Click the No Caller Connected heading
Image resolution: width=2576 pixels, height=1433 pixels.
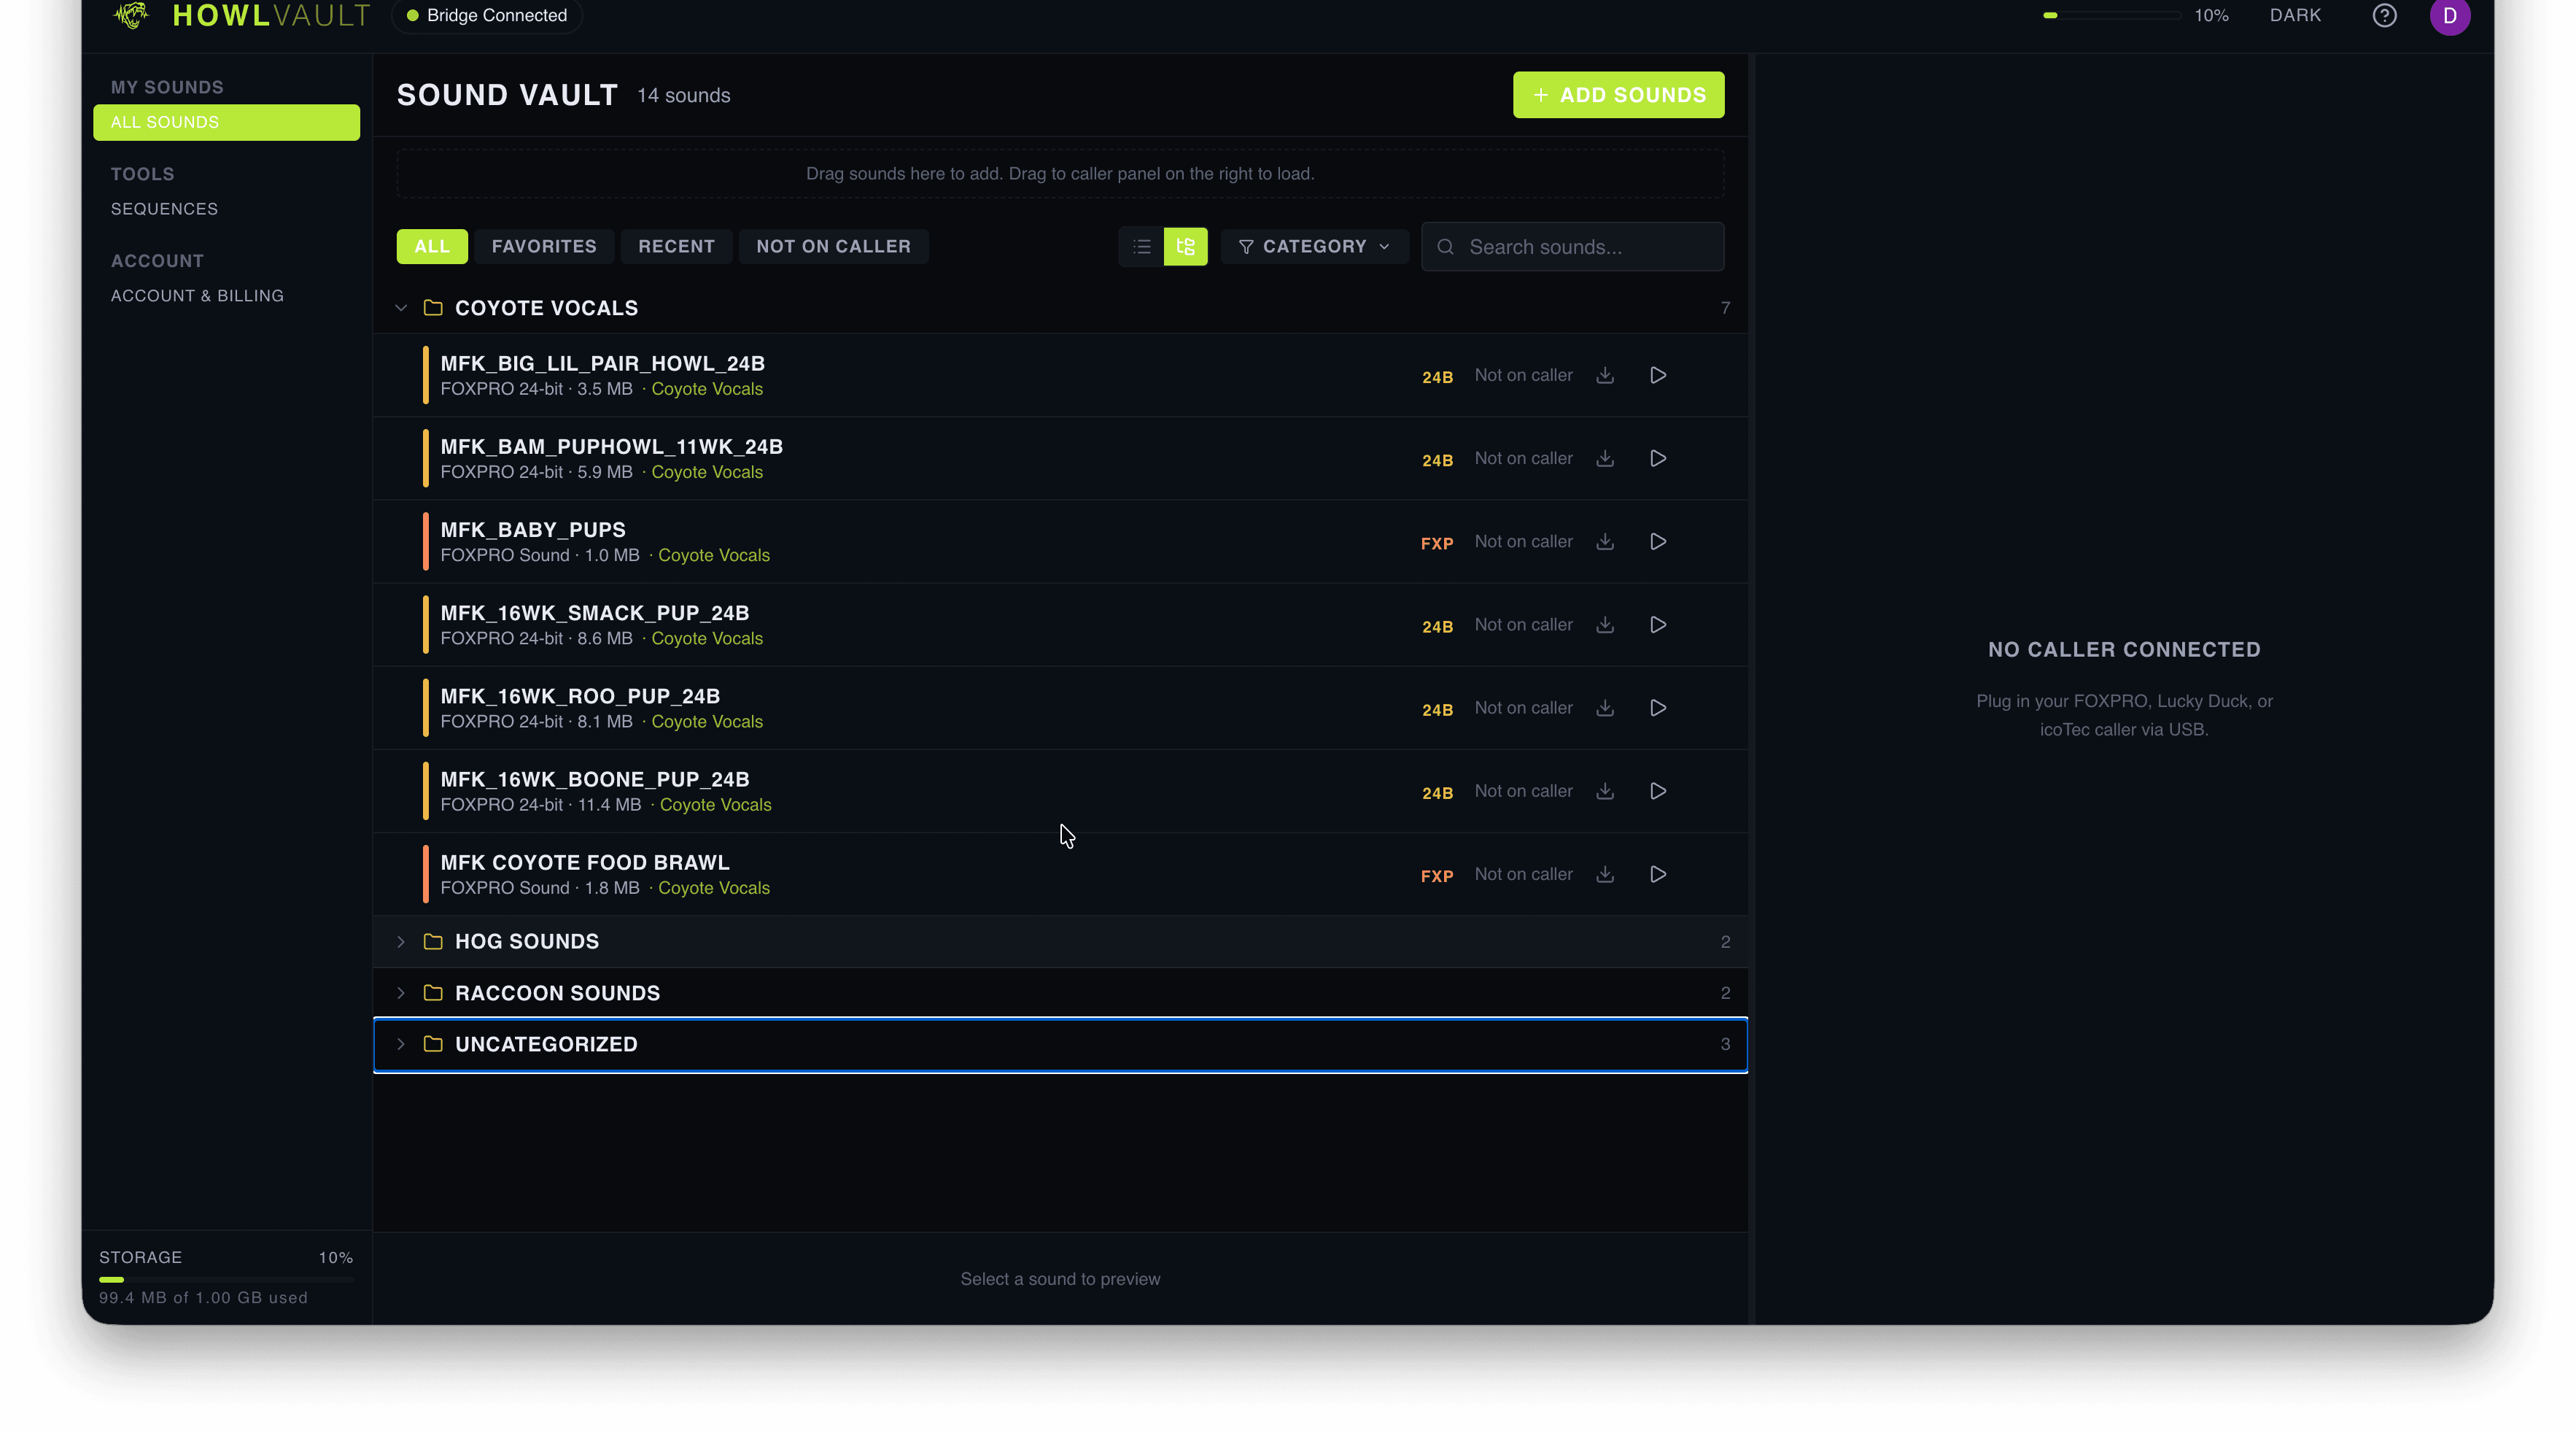[x=2123, y=649]
